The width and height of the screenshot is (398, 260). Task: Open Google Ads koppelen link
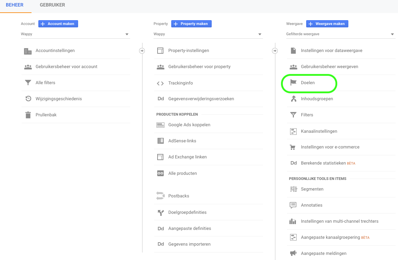(x=189, y=125)
